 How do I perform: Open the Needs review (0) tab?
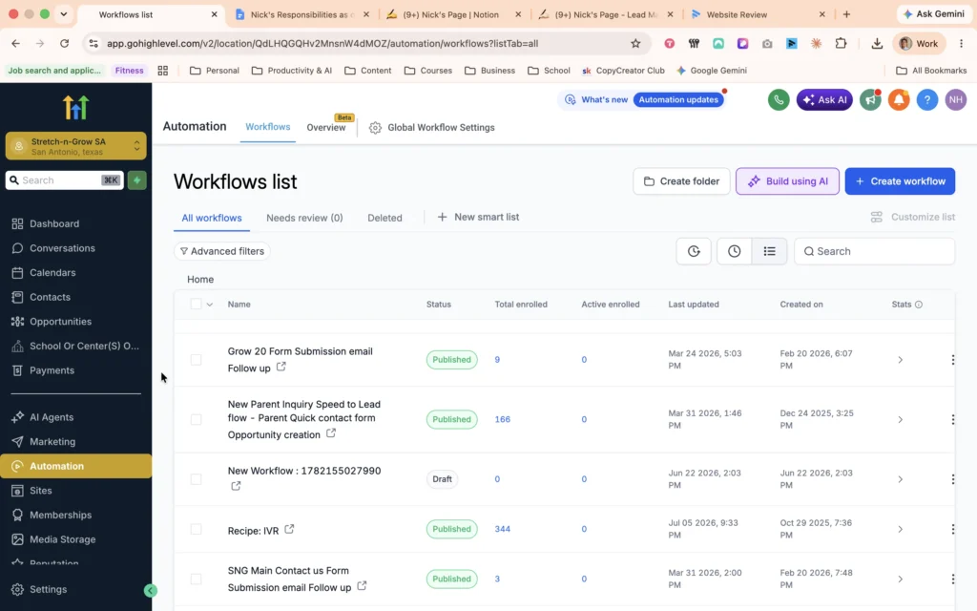click(304, 218)
